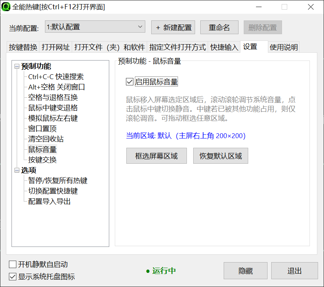Image resolution: width=324 pixels, height=287 pixels.
Task: Select 暂停/恢复所有热键 tree item
Action: pyautogui.click(x=58, y=181)
